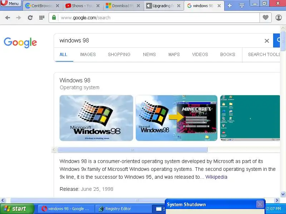The image size is (286, 214).
Task: Open the Wikipedia link
Action: (x=216, y=177)
